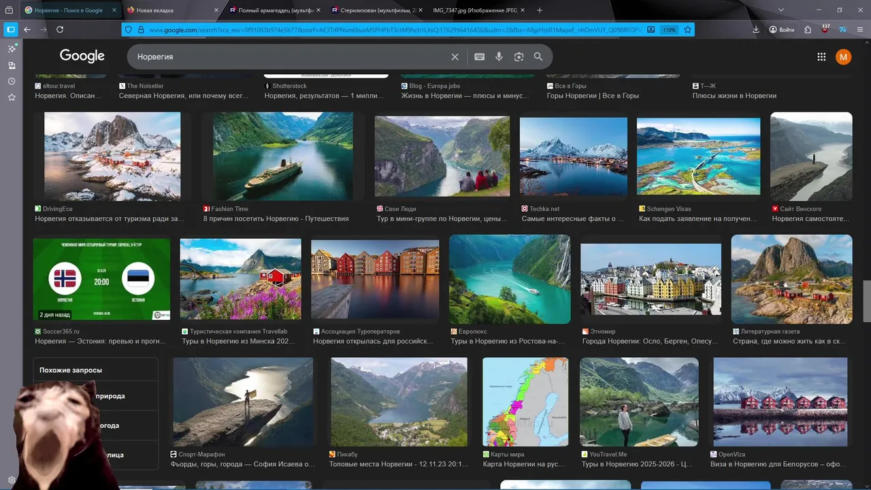
Task: Open the Schengen Visas Atlantic road image
Action: [699, 157]
